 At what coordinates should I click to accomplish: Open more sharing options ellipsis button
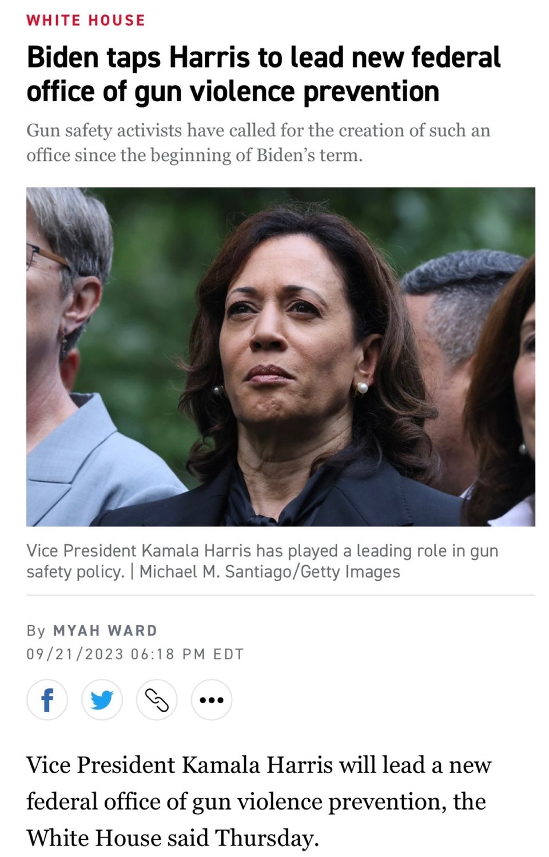212,699
